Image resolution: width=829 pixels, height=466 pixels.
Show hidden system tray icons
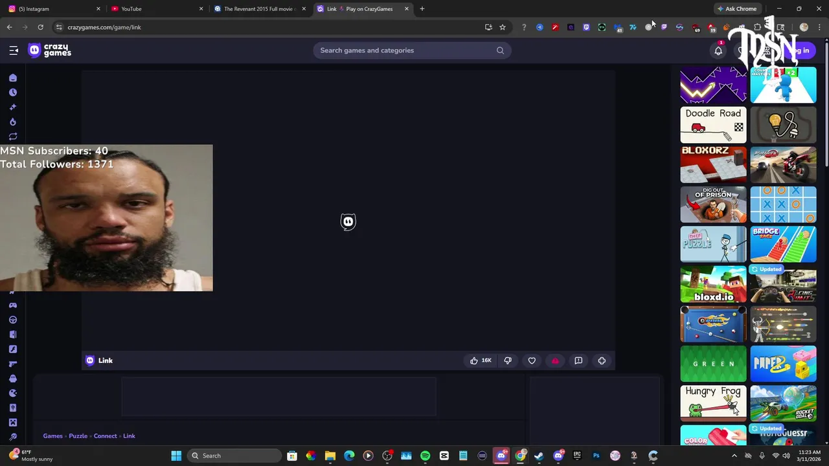(x=734, y=456)
